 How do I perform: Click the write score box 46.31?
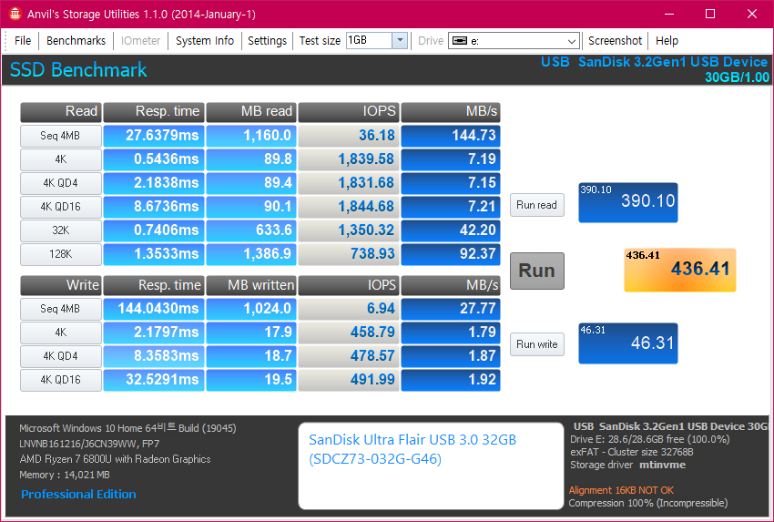click(628, 343)
